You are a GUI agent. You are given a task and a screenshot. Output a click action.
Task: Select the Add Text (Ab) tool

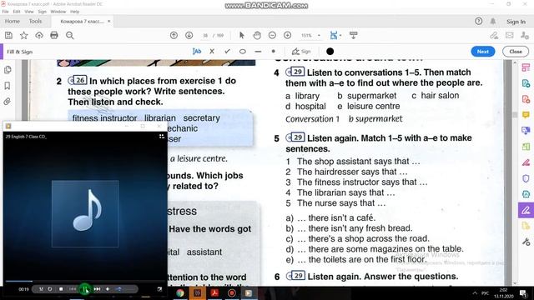[197, 52]
